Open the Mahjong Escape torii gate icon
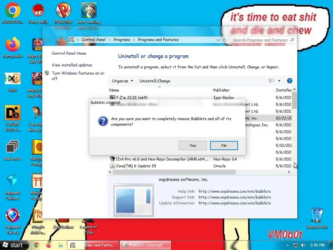Image resolution: width=333 pixels, height=250 pixels. 36,187
